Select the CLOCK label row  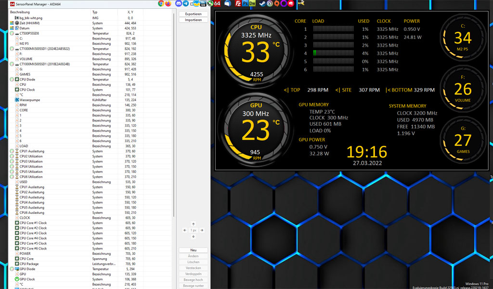pyautogui.click(x=91, y=218)
